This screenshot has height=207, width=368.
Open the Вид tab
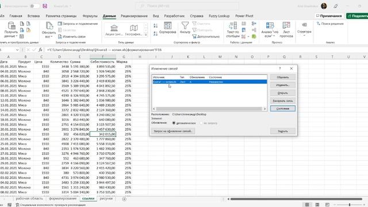click(156, 16)
